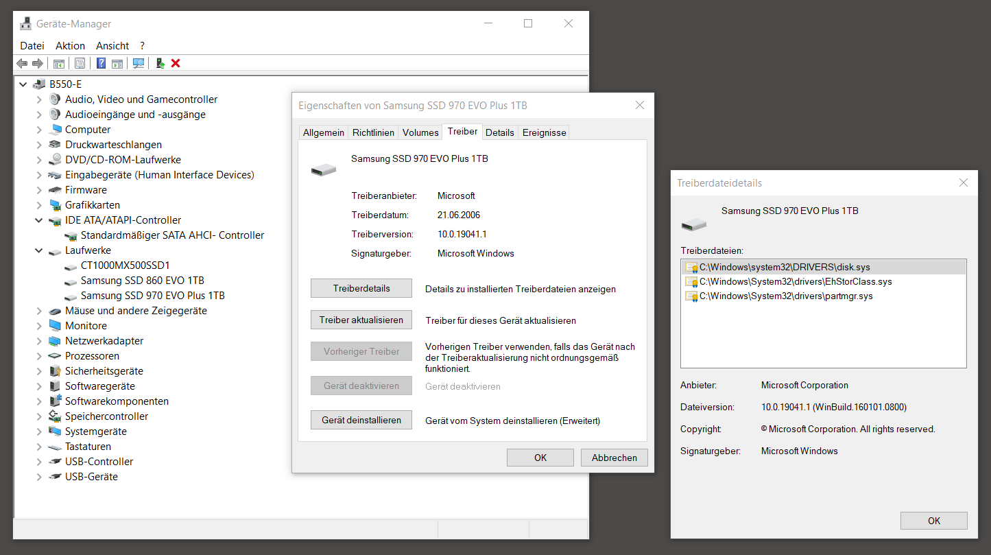Switch to the Volumes tab
This screenshot has height=555, width=991.
click(420, 132)
